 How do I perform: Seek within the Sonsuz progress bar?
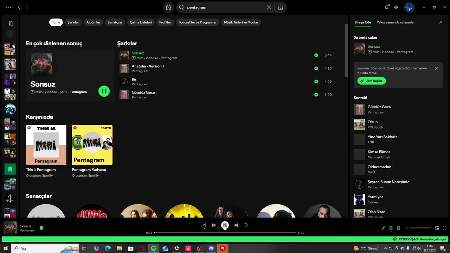point(225,233)
